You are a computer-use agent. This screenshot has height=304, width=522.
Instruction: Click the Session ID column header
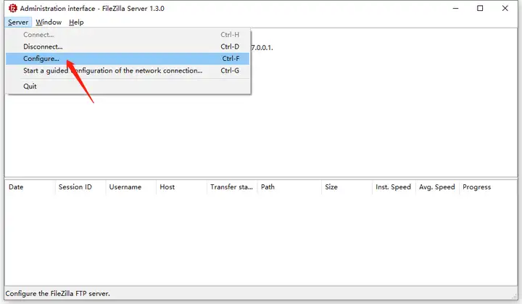[x=80, y=187]
